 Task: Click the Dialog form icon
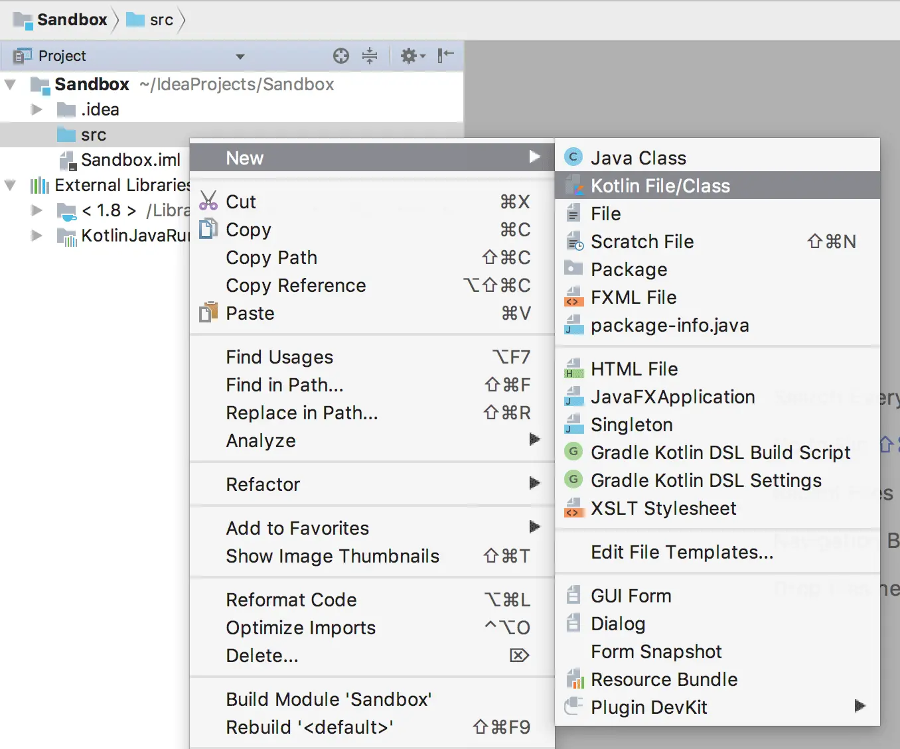573,622
